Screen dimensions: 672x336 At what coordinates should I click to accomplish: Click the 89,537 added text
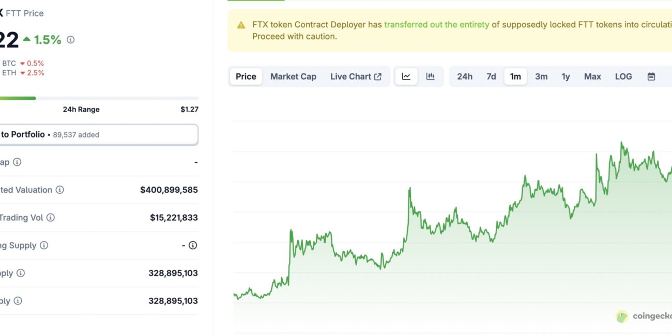click(76, 135)
